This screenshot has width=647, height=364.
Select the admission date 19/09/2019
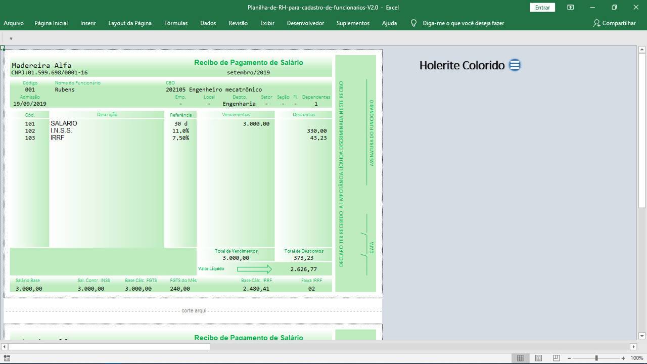tap(30, 104)
